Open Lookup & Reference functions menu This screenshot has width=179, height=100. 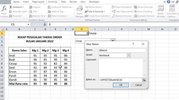[60, 7]
